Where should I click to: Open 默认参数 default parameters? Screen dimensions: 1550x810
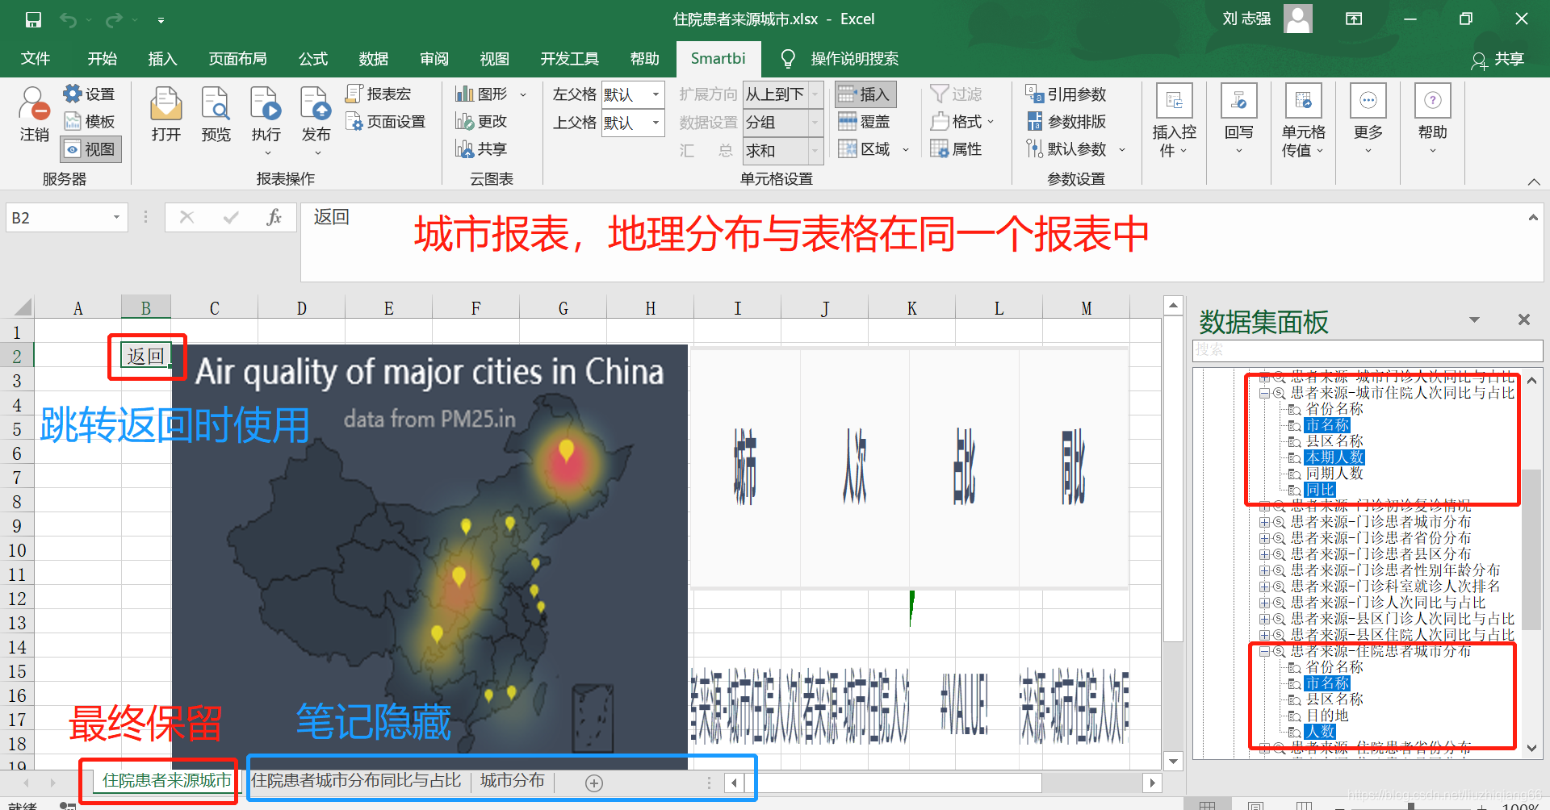click(x=1075, y=149)
